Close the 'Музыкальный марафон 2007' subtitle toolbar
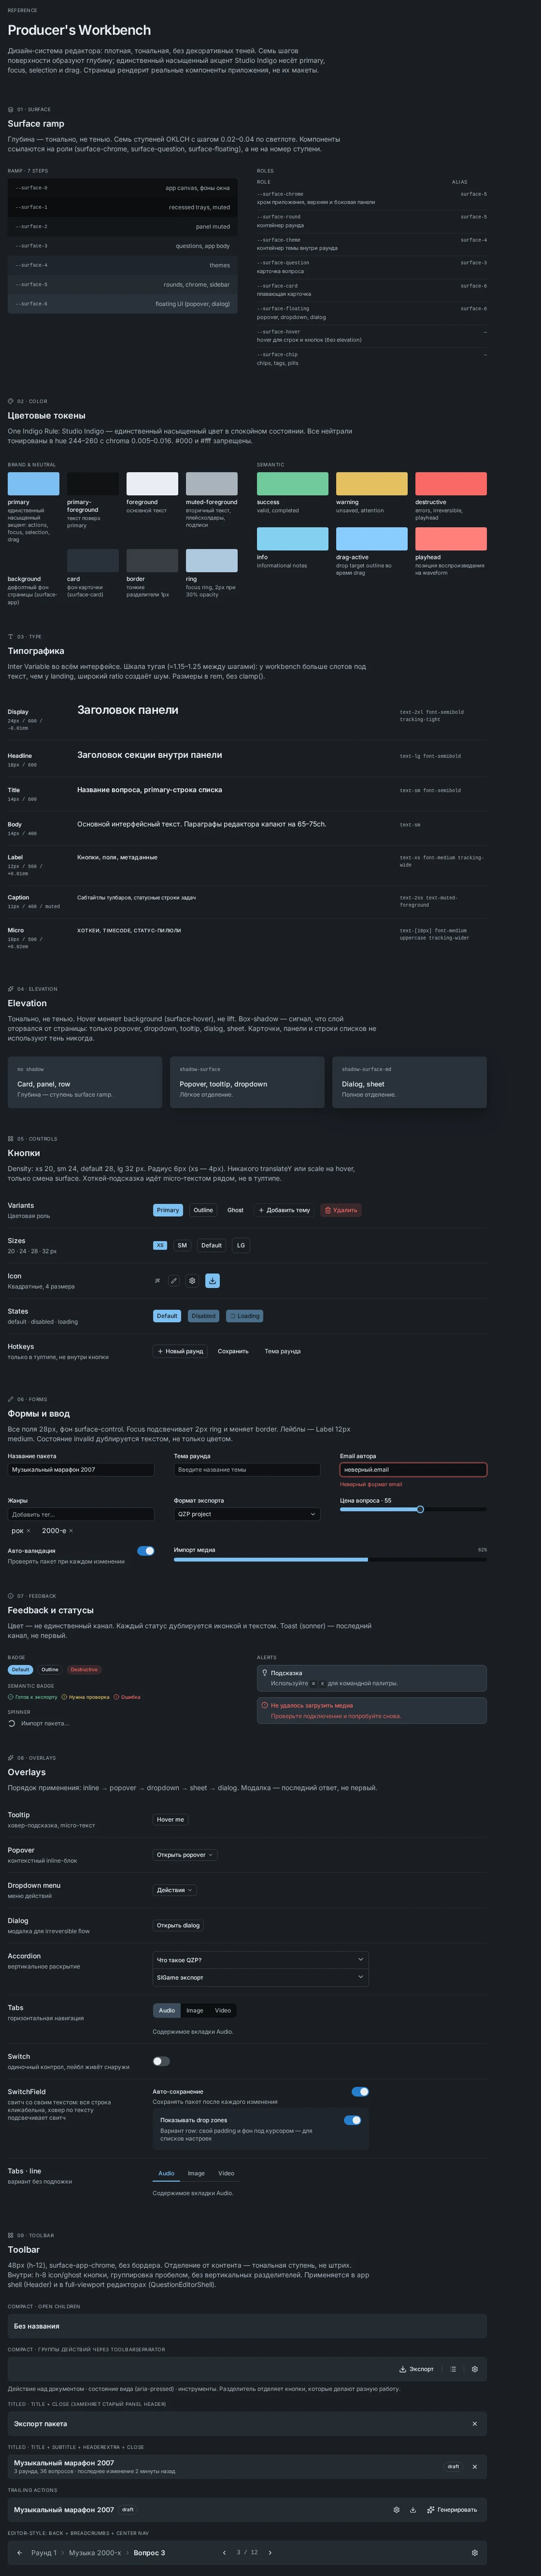Screen dimensions: 541x2576 tap(474, 2466)
